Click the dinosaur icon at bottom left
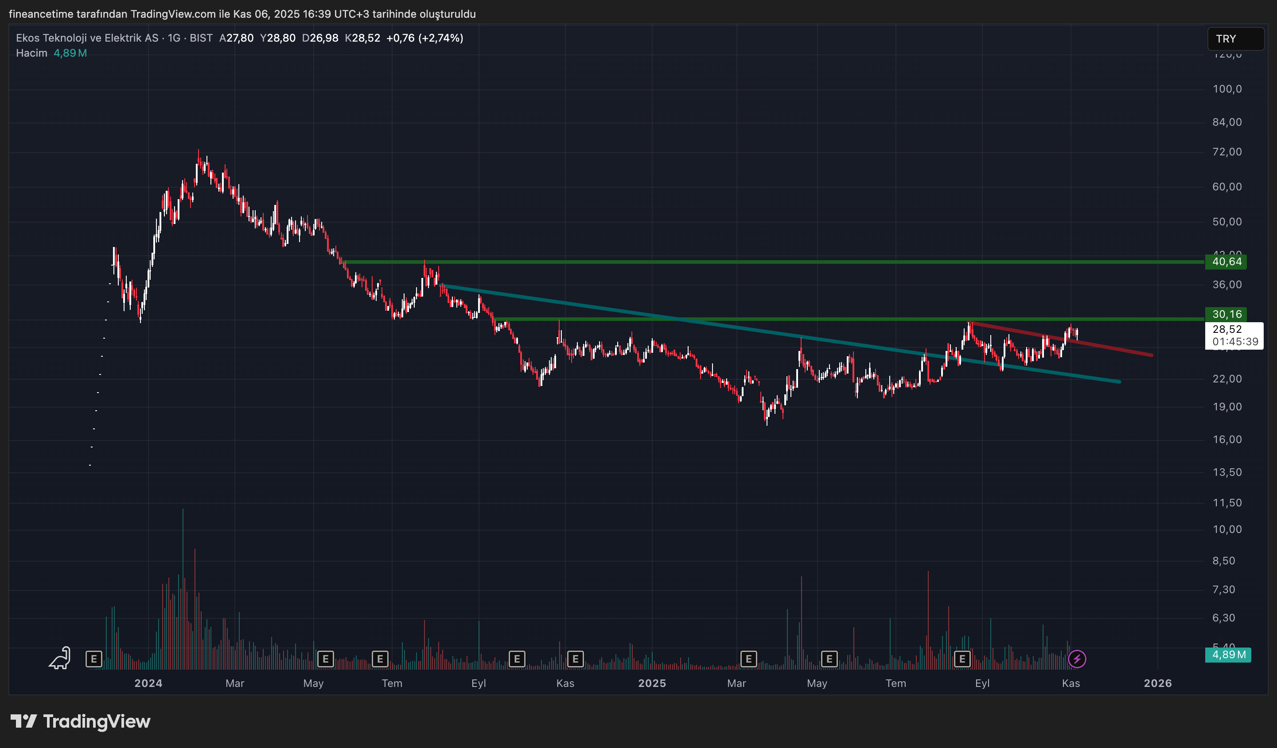This screenshot has width=1277, height=748. 58,659
